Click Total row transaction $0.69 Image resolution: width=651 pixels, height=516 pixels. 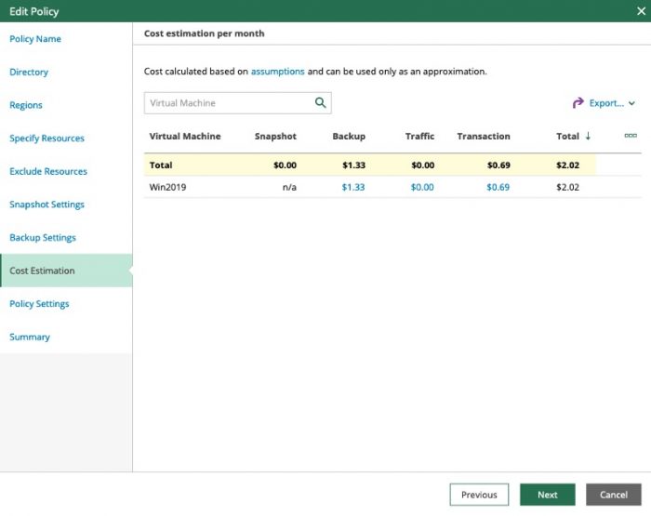[x=498, y=165]
